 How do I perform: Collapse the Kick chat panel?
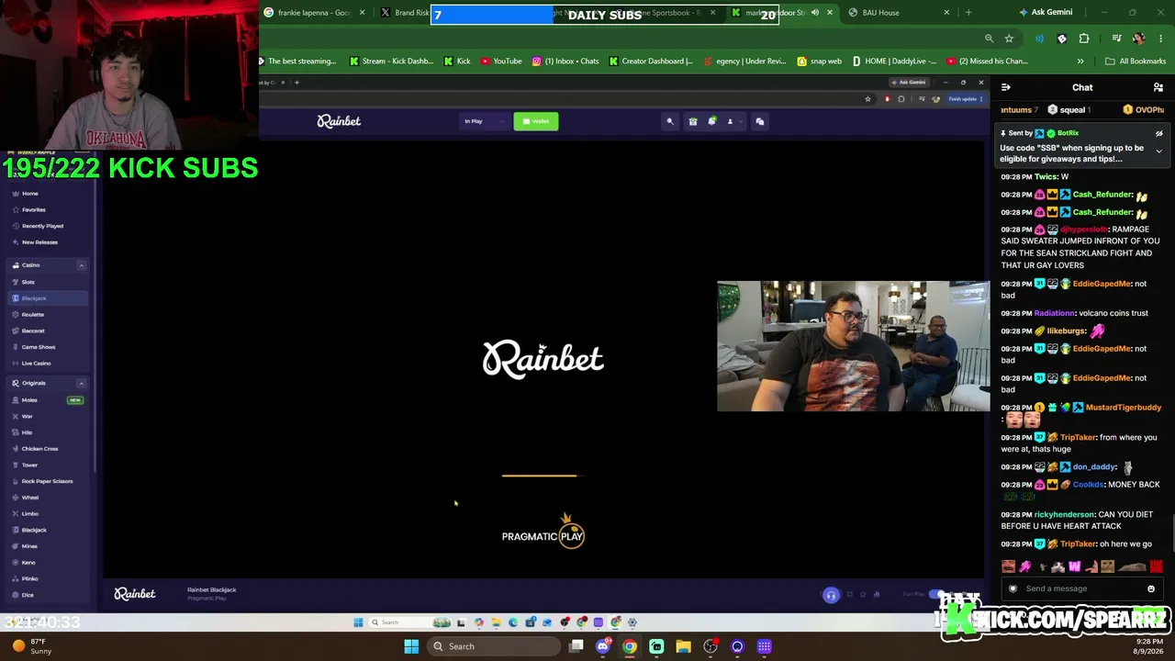point(1006,87)
